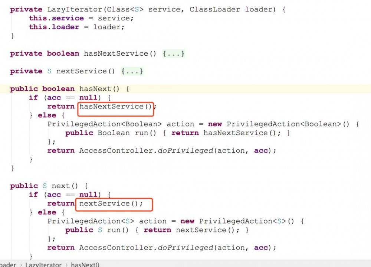Select hasNext() in the bottom breadcrumb
The image size is (371, 267).
pos(85,264)
